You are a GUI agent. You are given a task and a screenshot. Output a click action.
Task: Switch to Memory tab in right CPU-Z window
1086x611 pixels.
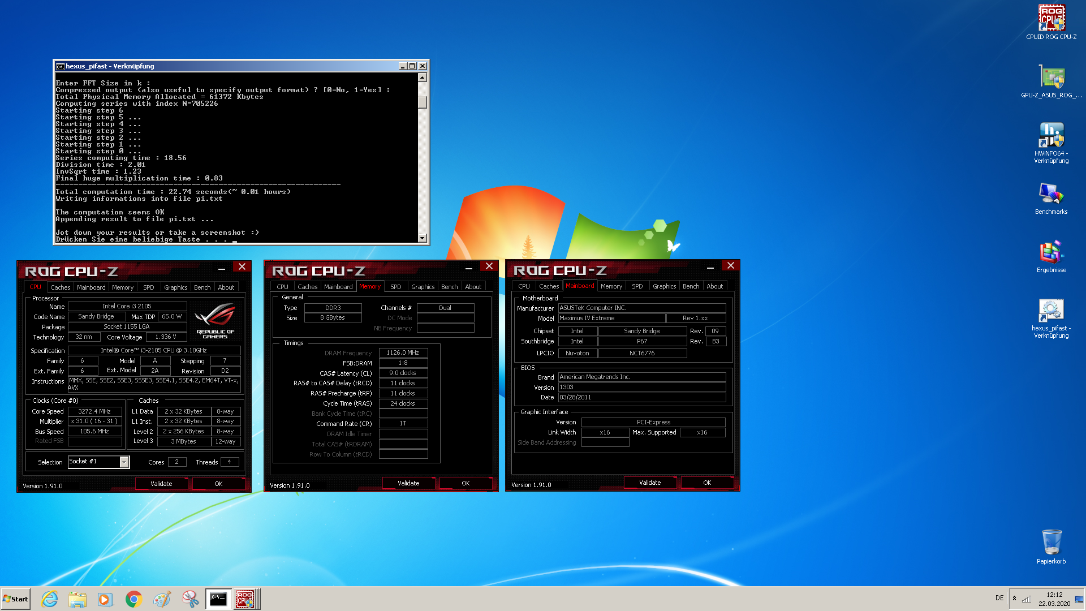pyautogui.click(x=611, y=286)
